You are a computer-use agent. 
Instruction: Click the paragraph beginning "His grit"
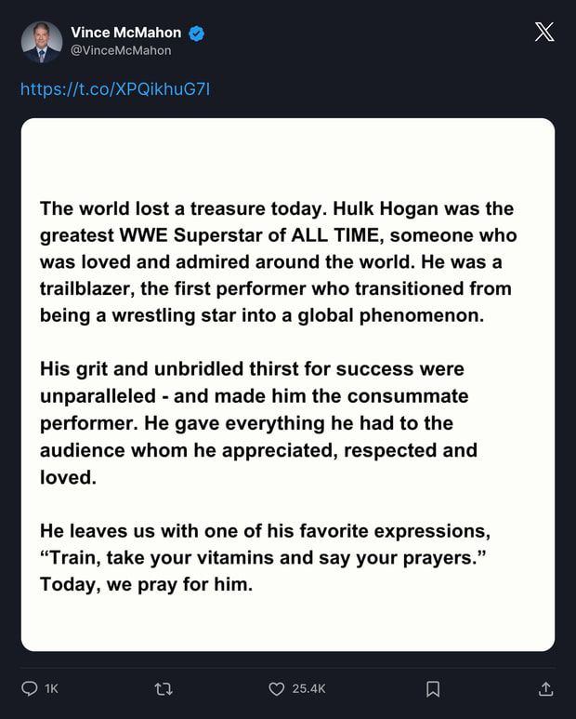pyautogui.click(x=258, y=423)
